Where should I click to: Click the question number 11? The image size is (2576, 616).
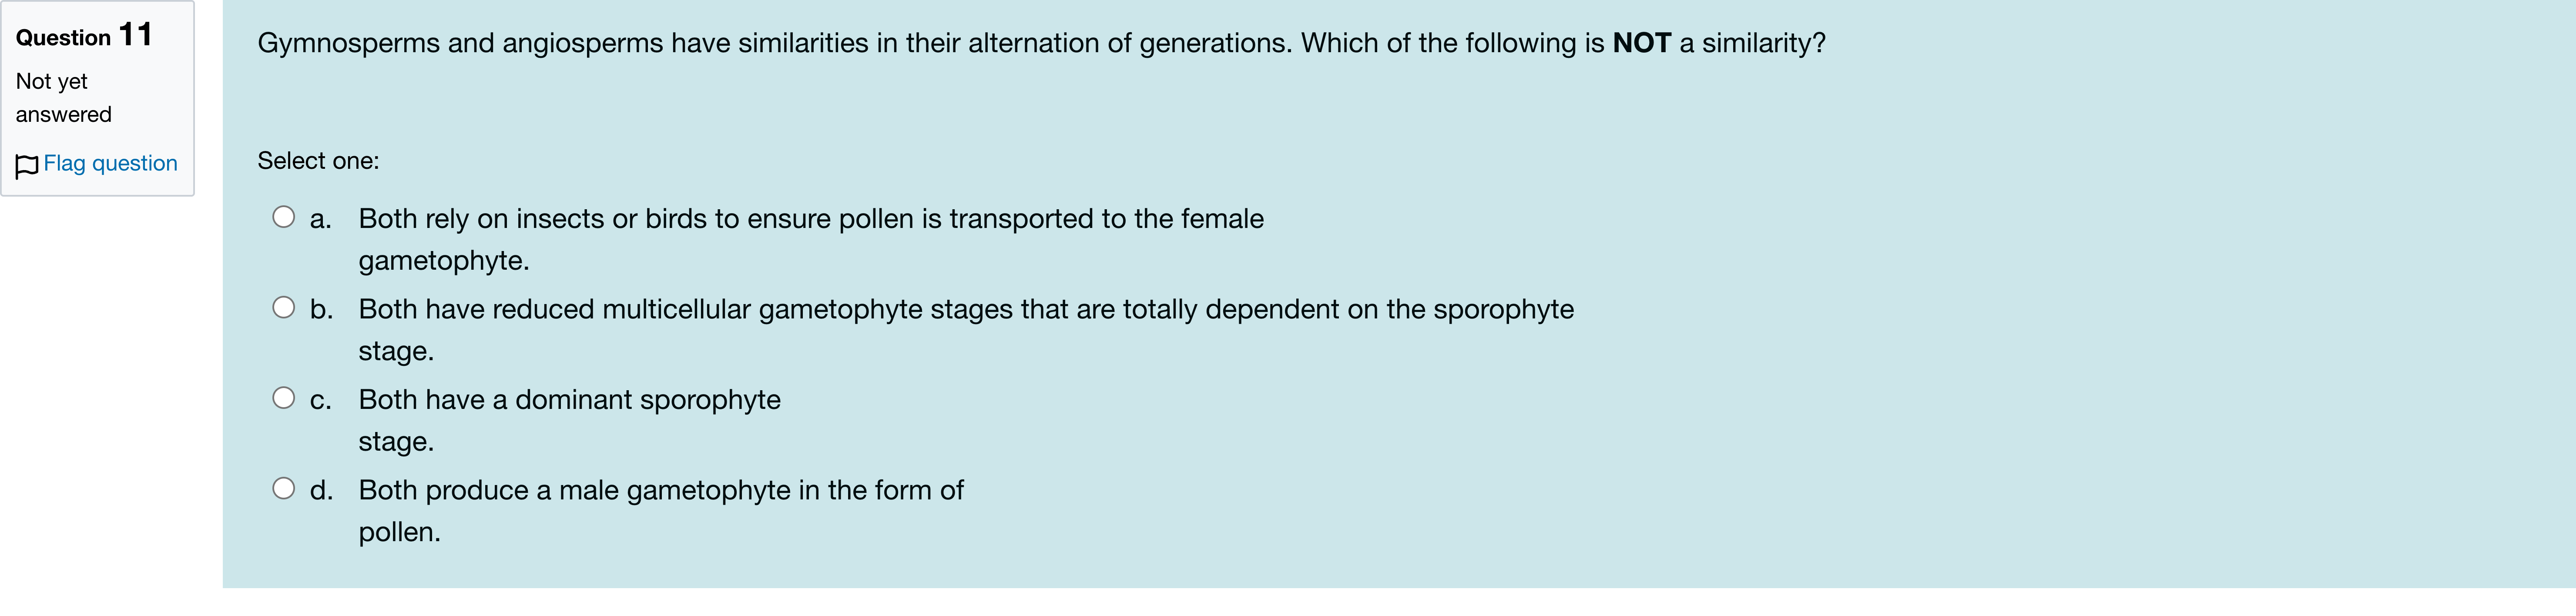[136, 35]
